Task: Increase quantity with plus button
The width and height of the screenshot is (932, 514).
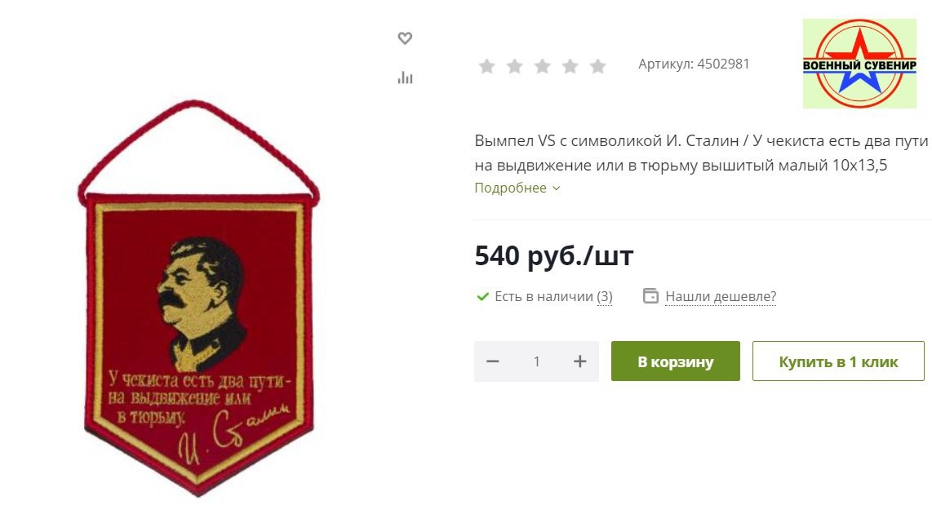Action: 580,361
